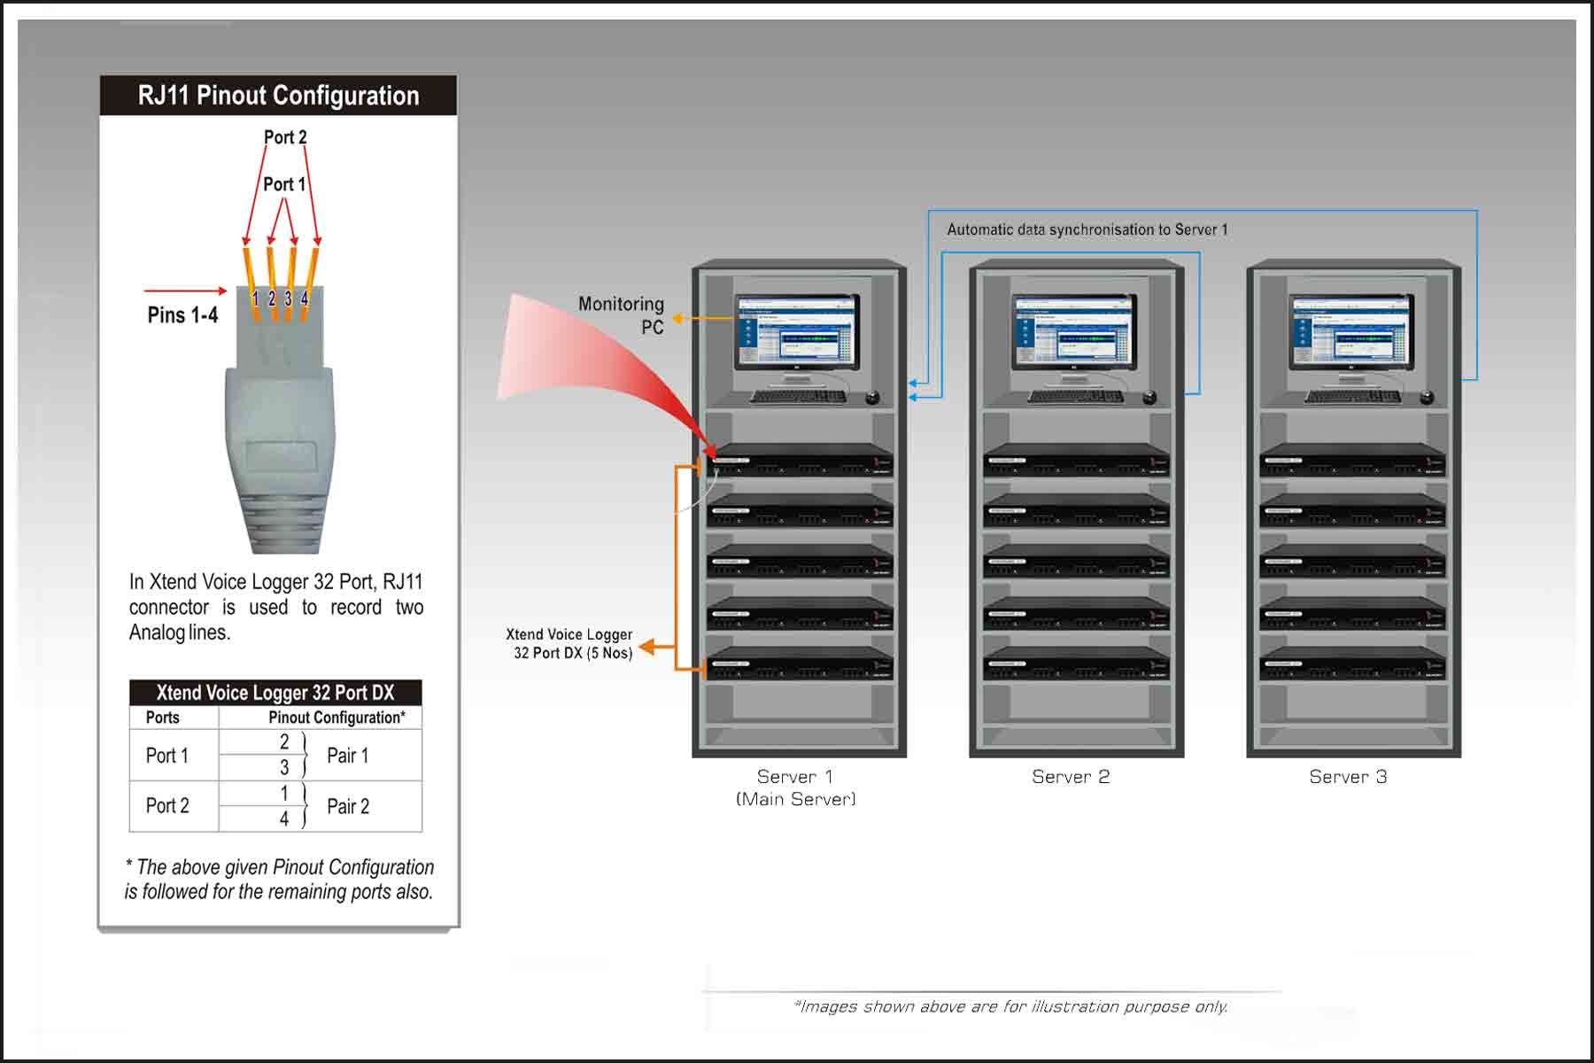Image resolution: width=1594 pixels, height=1063 pixels.
Task: Select the paragraph about recording two Analog lines
Action: pos(276,607)
